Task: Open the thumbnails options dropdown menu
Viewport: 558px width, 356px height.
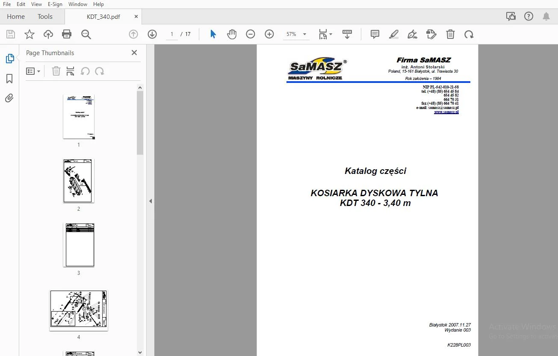Action: tap(33, 71)
